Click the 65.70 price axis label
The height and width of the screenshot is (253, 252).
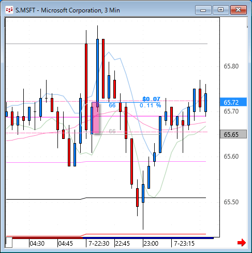pos(231,111)
